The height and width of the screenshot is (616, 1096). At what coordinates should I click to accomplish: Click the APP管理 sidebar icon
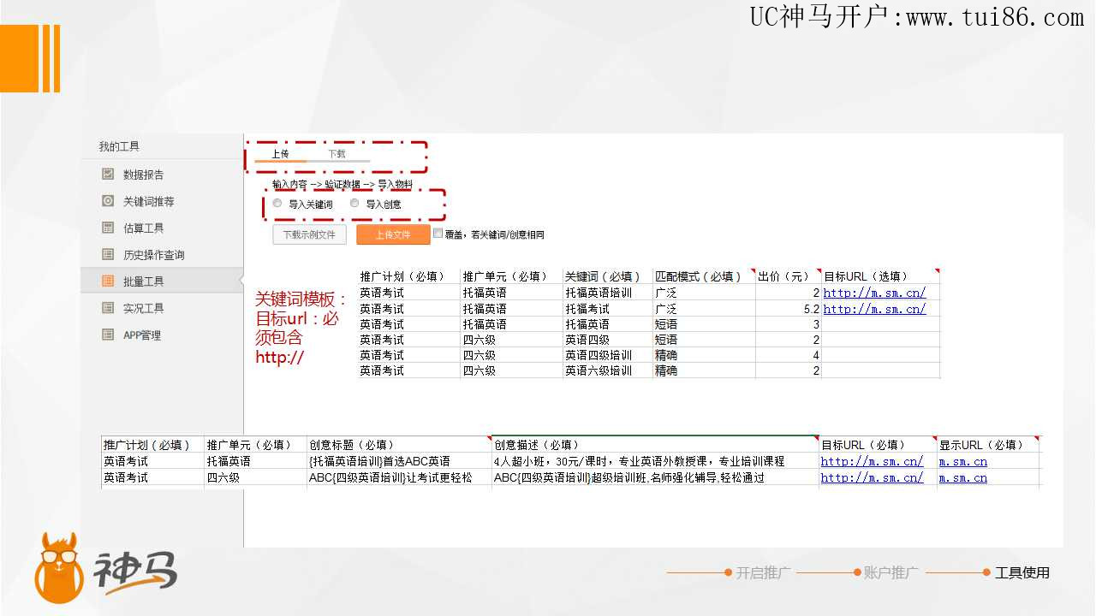(108, 335)
